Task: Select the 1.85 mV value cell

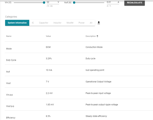Action: coord(50,104)
